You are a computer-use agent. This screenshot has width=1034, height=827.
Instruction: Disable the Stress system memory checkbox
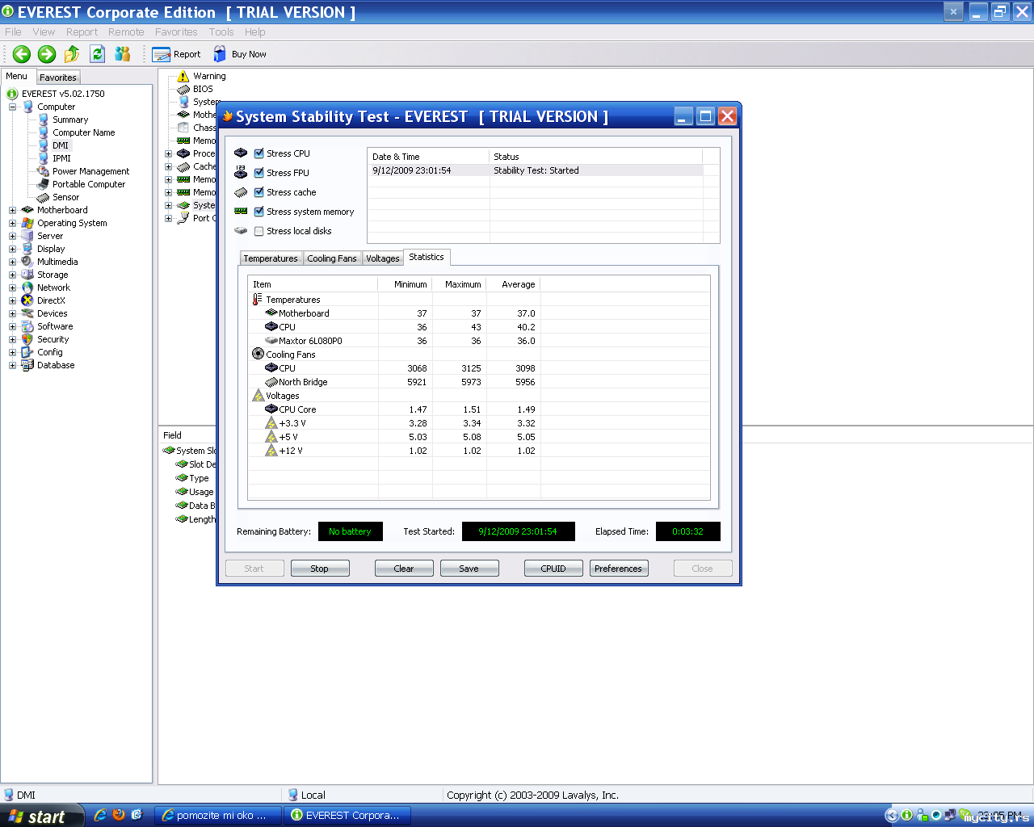click(x=259, y=212)
